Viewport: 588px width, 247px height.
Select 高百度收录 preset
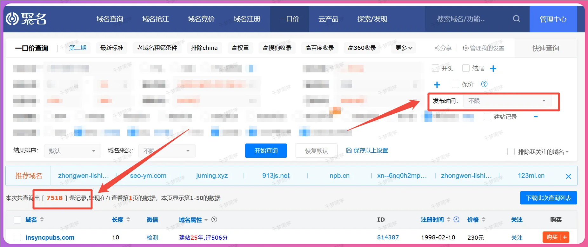click(x=320, y=48)
